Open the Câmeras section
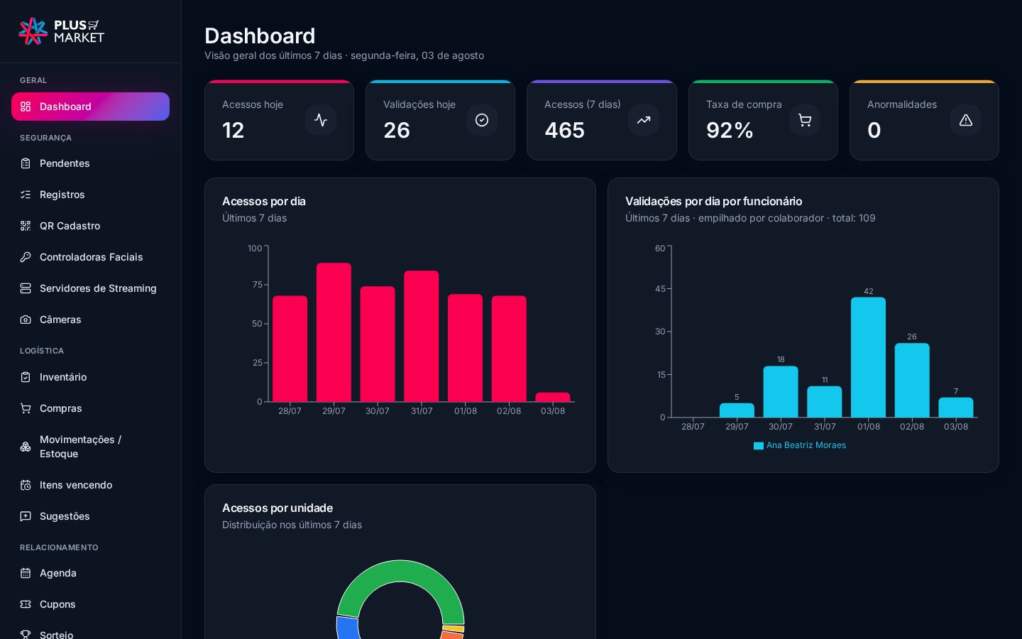The height and width of the screenshot is (639, 1022). pos(90,319)
